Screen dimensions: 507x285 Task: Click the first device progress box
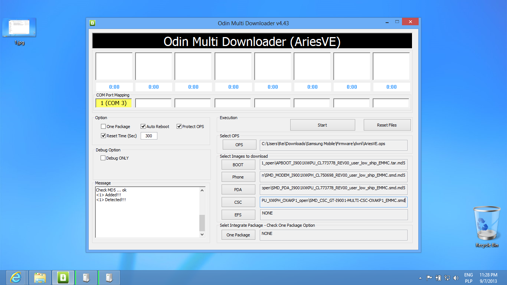tap(114, 66)
